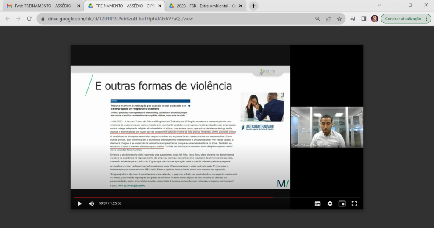The image size is (434, 228).
Task: Play the training video
Action: click(79, 203)
